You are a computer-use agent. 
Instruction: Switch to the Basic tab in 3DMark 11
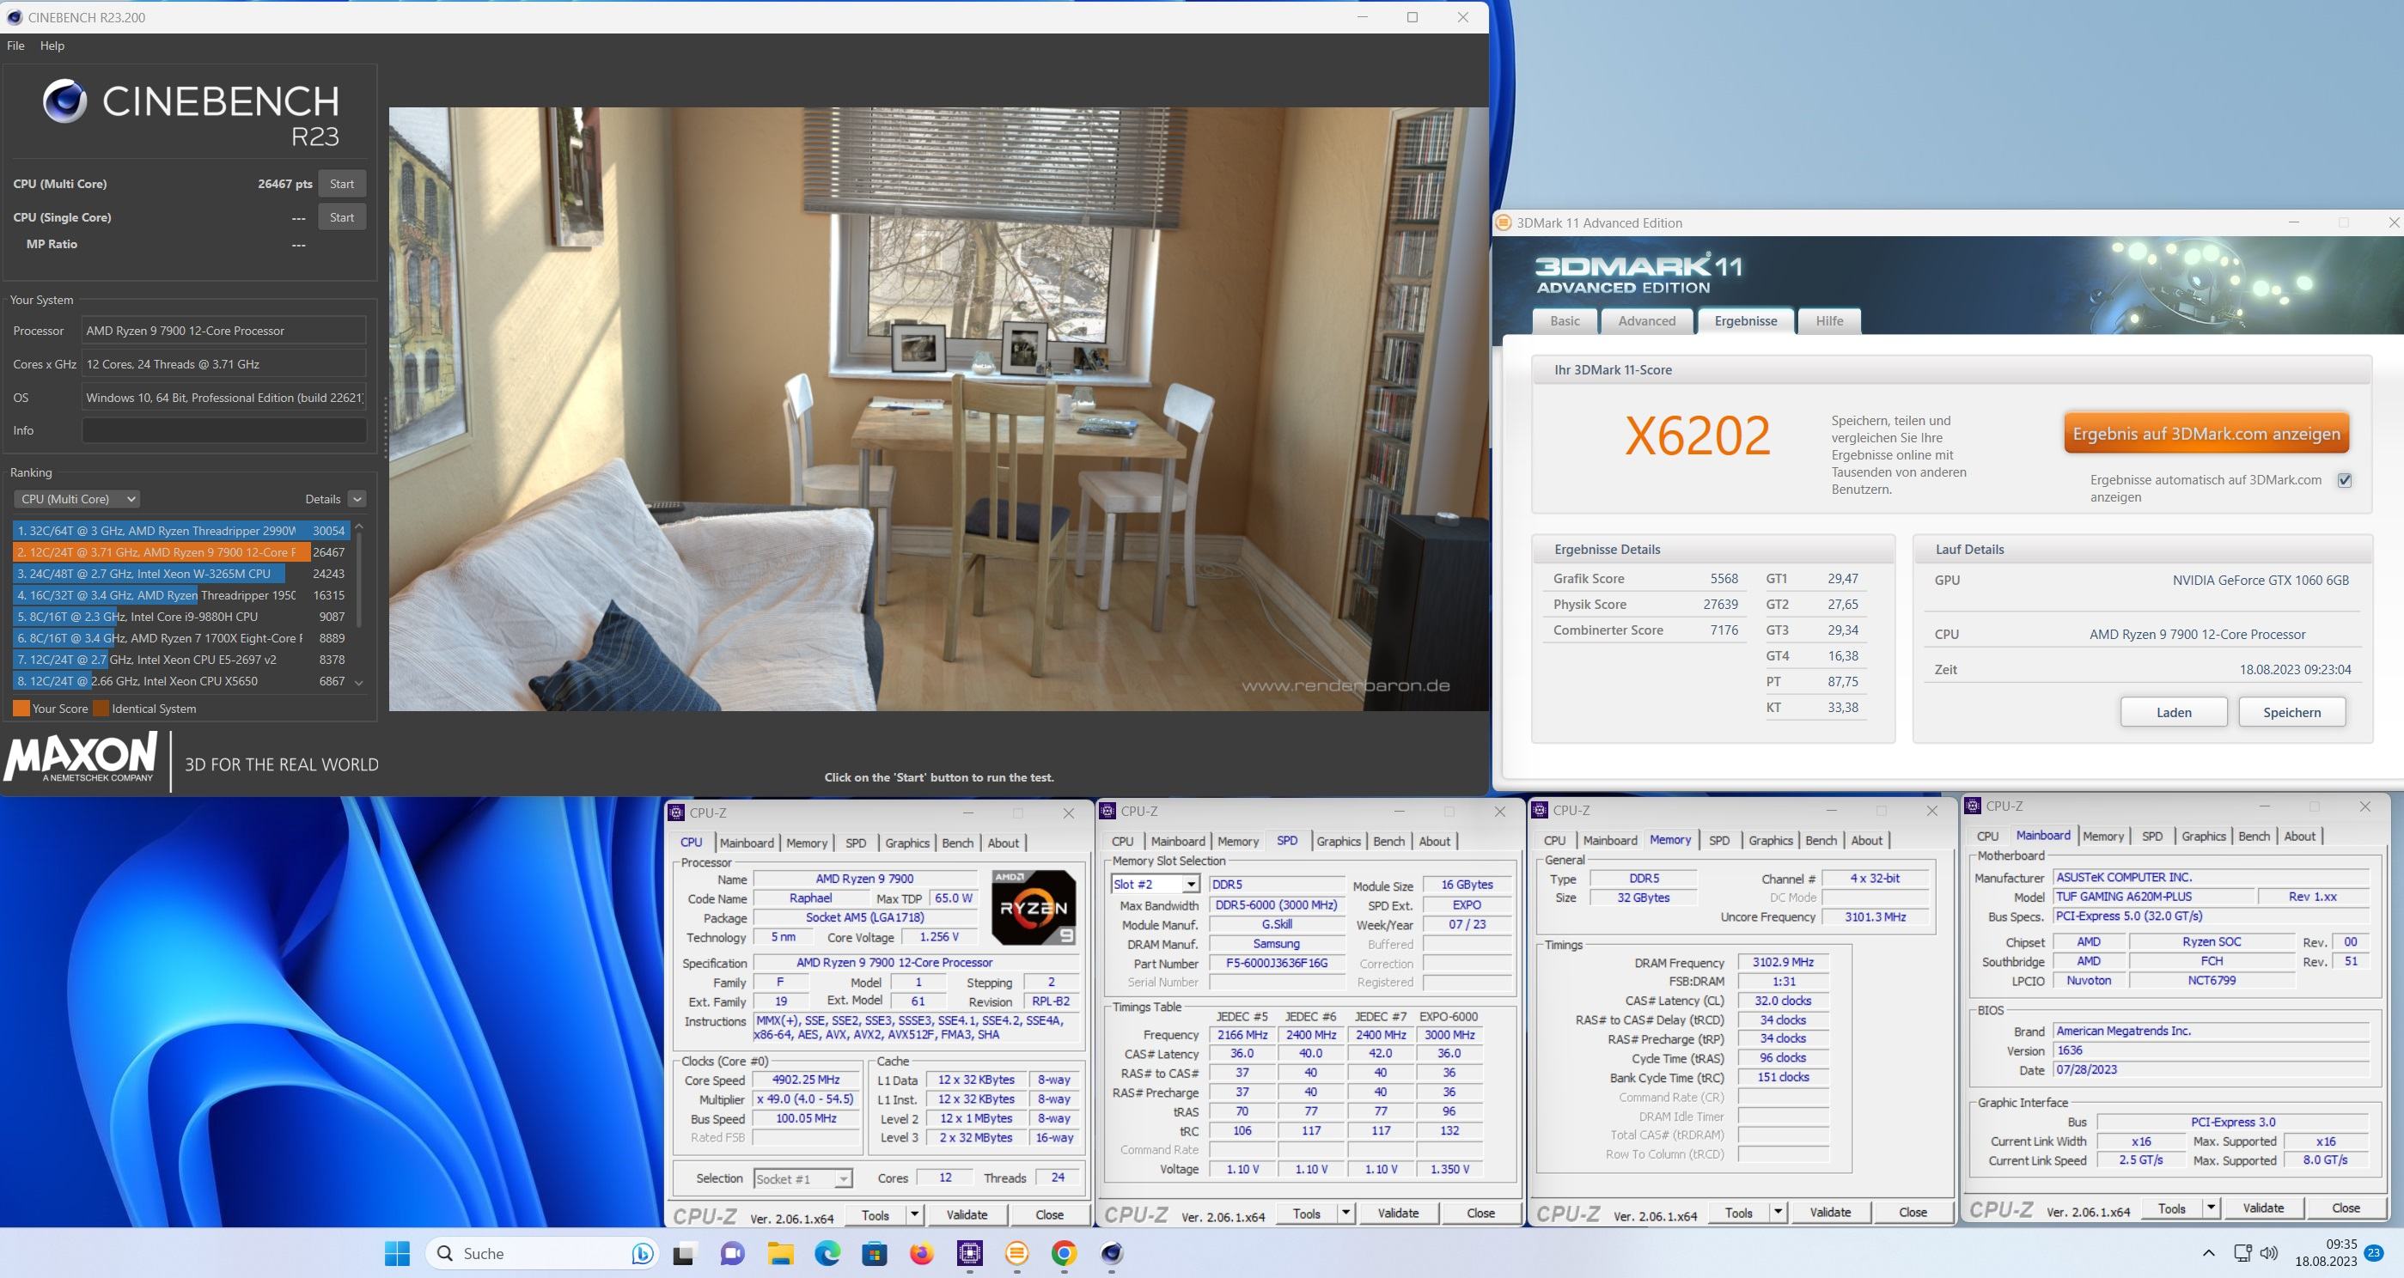click(x=1565, y=320)
